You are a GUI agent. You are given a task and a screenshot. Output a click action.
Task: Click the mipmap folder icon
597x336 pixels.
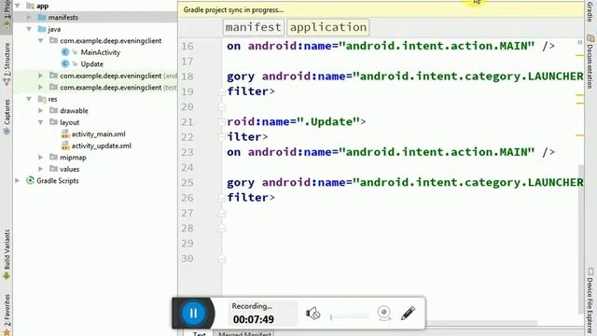click(x=53, y=157)
